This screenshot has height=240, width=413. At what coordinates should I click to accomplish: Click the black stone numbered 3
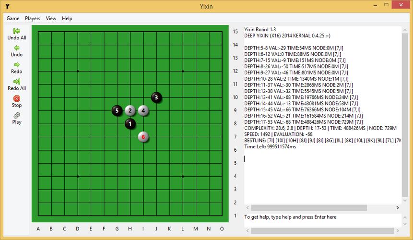pyautogui.click(x=156, y=97)
